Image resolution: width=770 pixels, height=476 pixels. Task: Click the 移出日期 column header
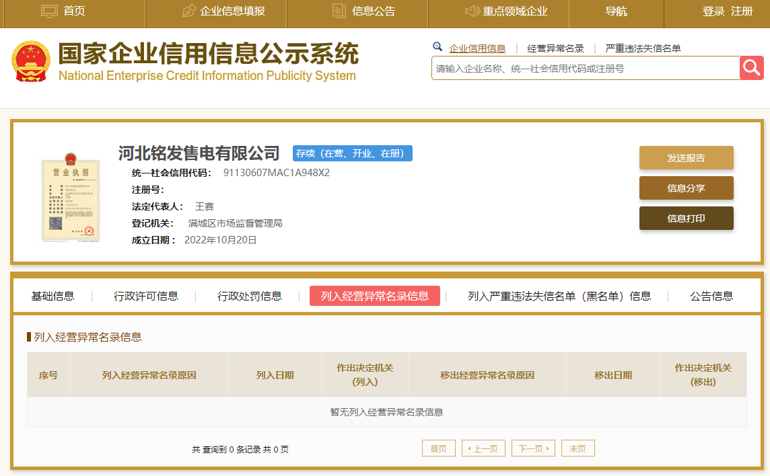click(613, 375)
